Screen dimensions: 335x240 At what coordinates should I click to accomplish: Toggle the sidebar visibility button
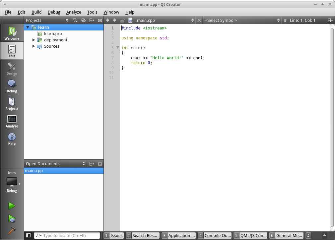29,235
